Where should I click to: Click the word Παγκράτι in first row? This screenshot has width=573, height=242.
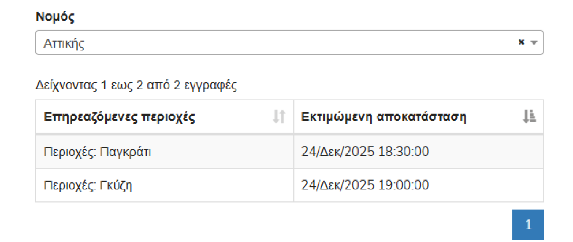click(x=126, y=152)
